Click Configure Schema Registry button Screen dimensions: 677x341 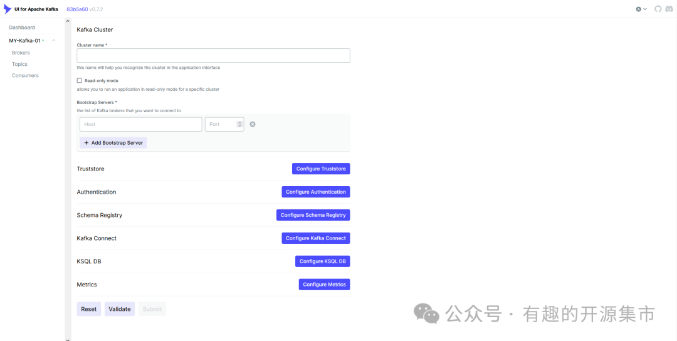click(313, 215)
